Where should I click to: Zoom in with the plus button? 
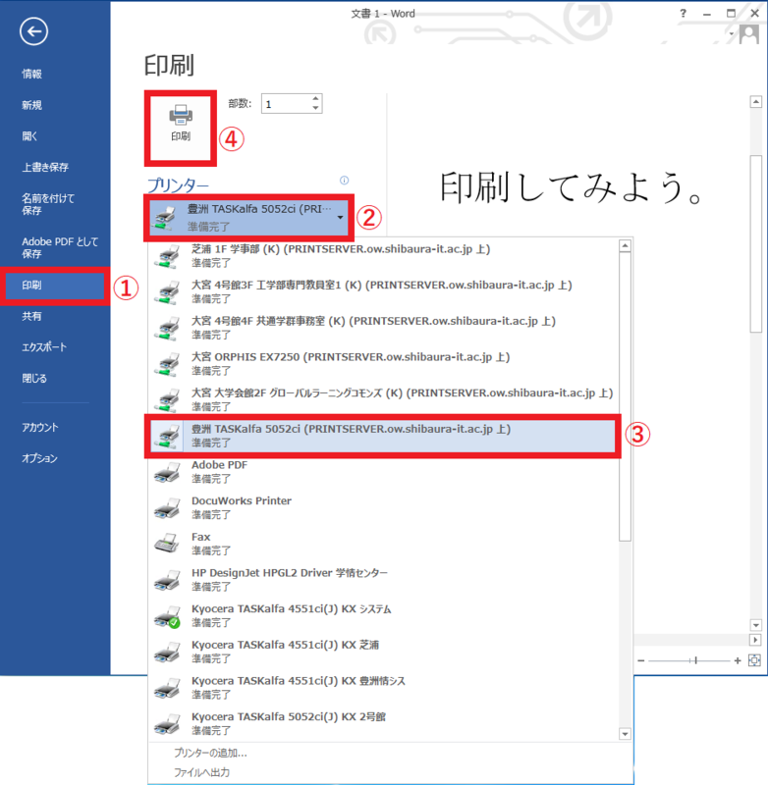click(738, 660)
